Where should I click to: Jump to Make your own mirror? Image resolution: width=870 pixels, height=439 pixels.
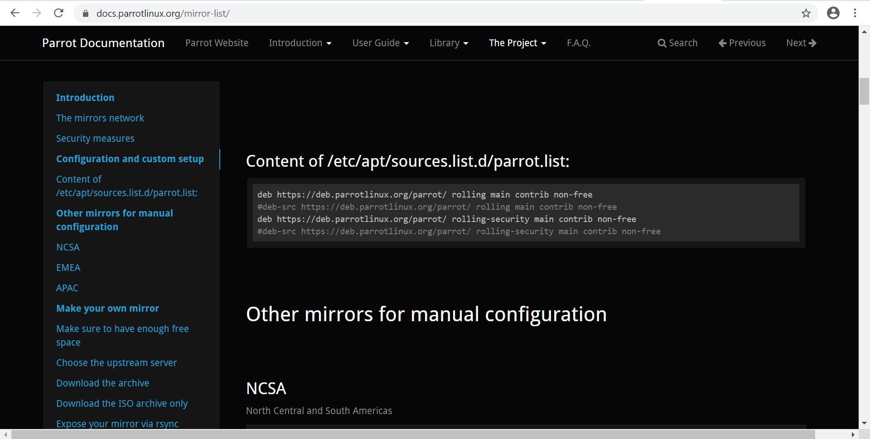108,309
